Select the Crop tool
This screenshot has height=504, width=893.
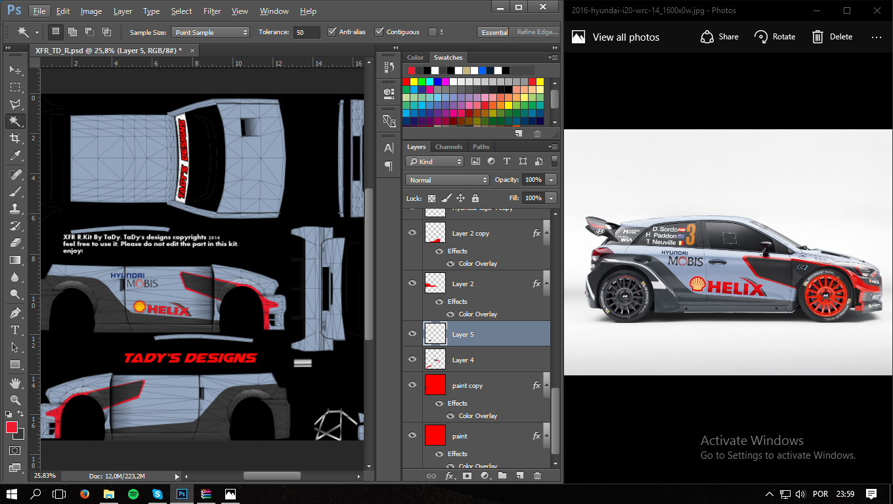14,138
